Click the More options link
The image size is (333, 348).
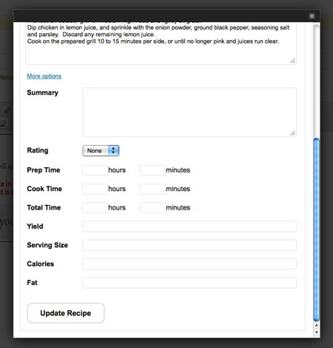44,76
